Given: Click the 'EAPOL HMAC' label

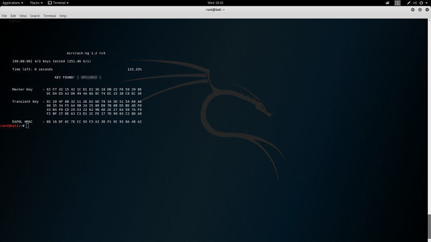Looking at the screenshot, I should 22,122.
